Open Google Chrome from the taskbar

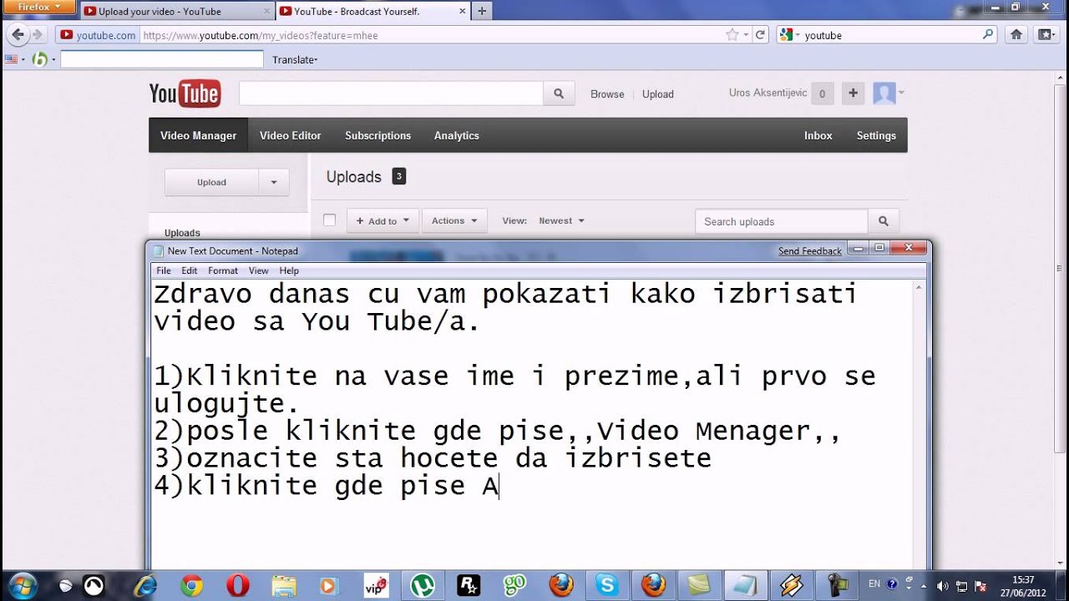191,585
